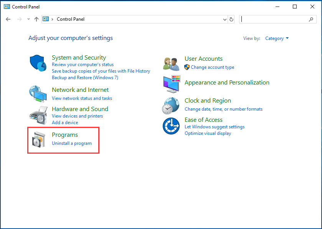This screenshot has height=229, width=322.
Task: Click the Hardware and Sound printer icon
Action: (x=38, y=114)
